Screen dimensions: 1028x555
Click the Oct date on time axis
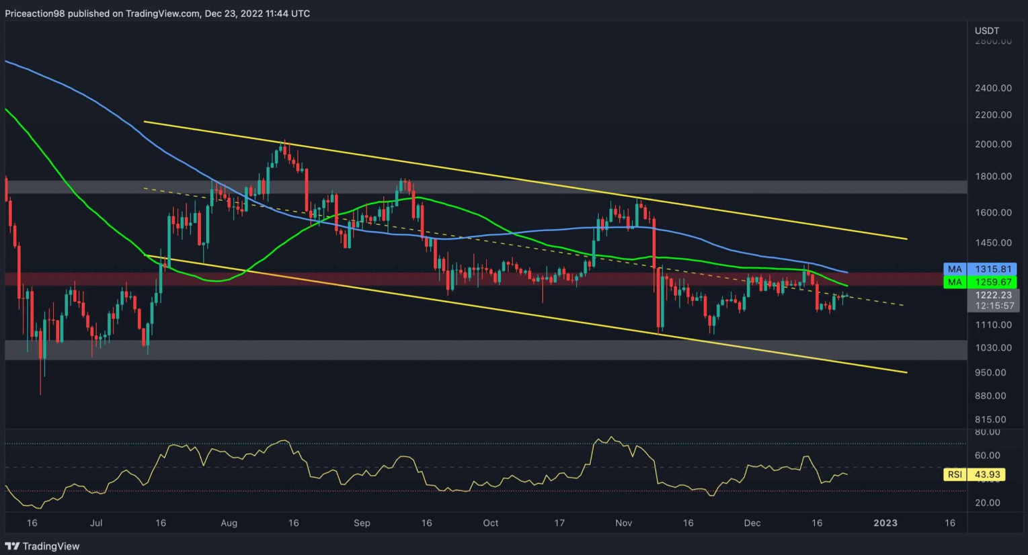click(x=491, y=523)
